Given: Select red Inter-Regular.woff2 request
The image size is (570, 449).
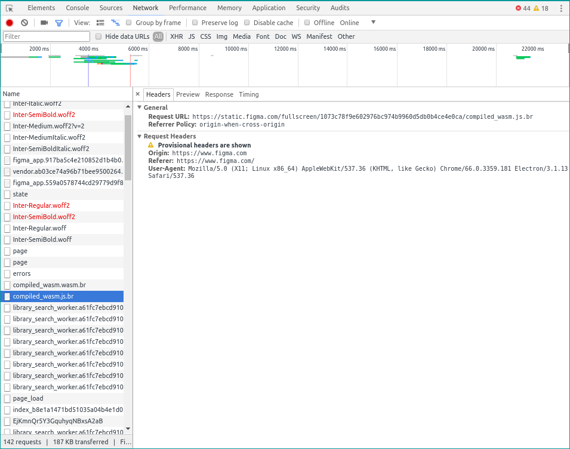Looking at the screenshot, I should (62, 205).
